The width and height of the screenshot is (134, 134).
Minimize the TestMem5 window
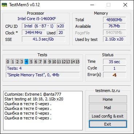[92, 5]
